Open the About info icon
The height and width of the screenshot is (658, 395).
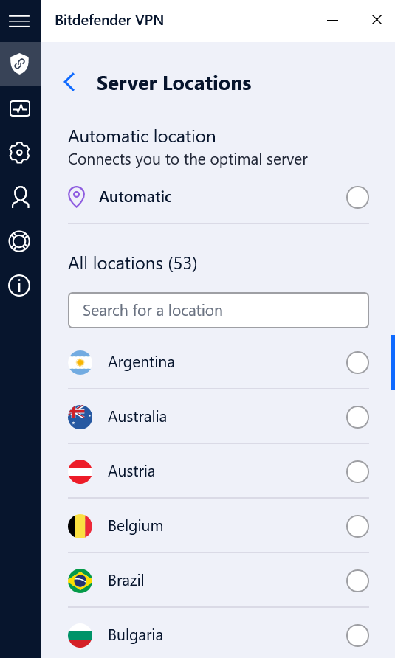coord(19,285)
